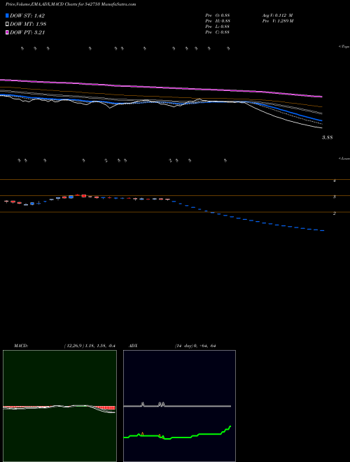Click the MACD panel title label

tap(21, 346)
